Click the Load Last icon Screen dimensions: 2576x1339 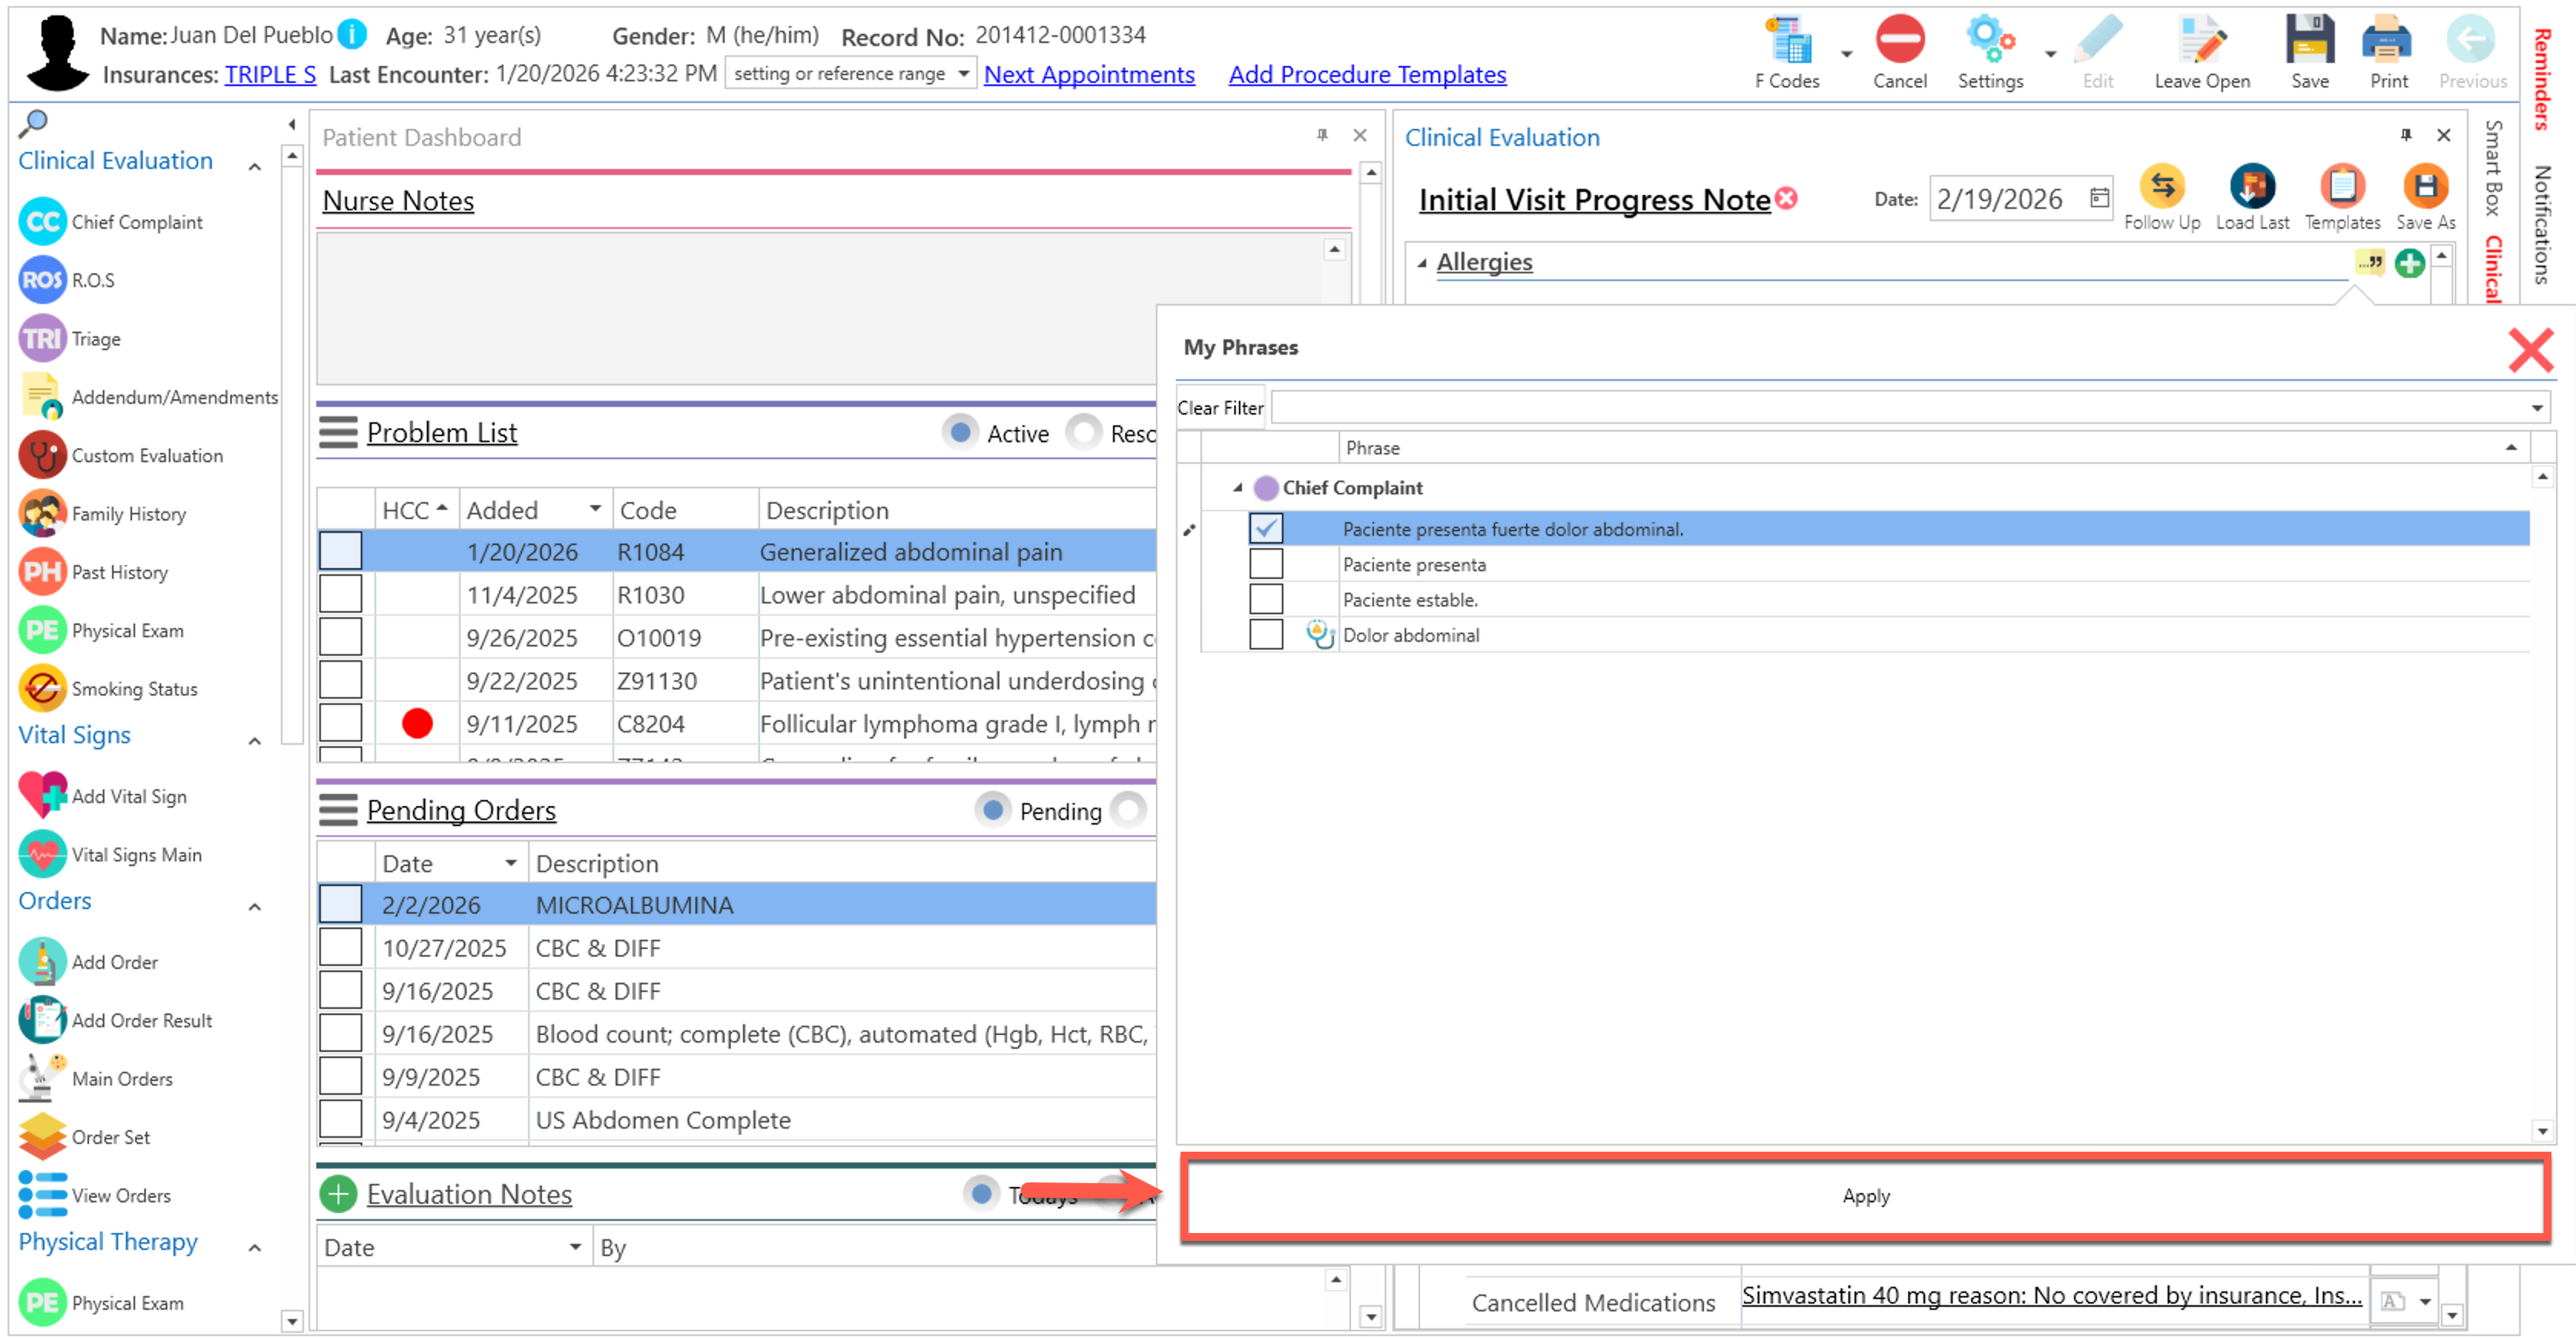2251,187
